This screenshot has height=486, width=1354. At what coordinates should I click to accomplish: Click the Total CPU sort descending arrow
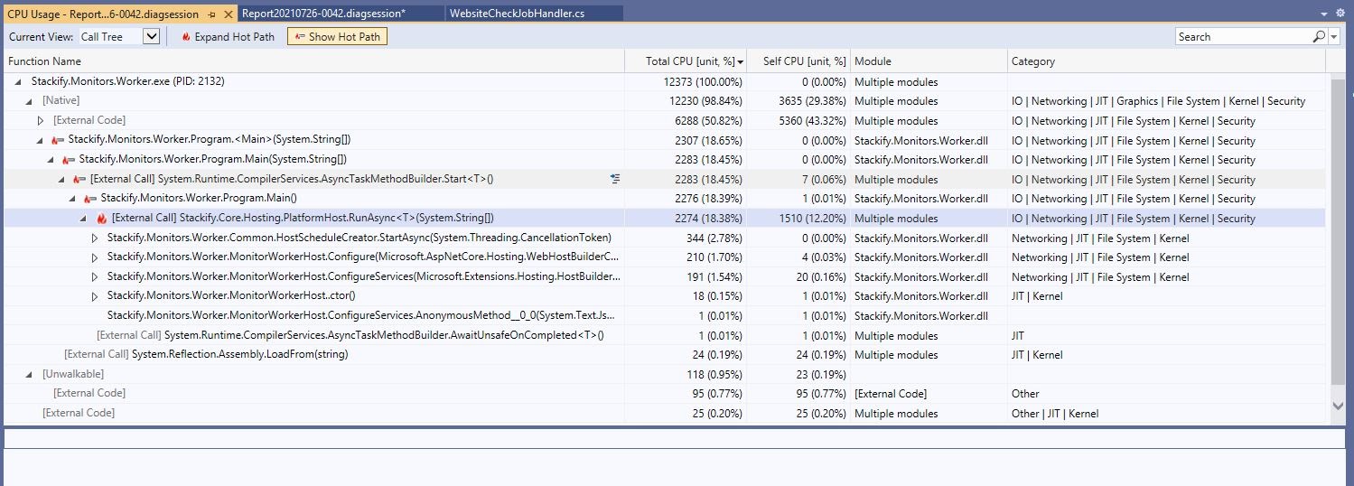point(742,61)
